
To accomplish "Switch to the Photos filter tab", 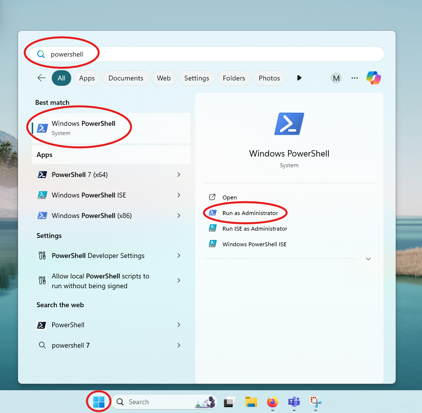I will pyautogui.click(x=269, y=78).
